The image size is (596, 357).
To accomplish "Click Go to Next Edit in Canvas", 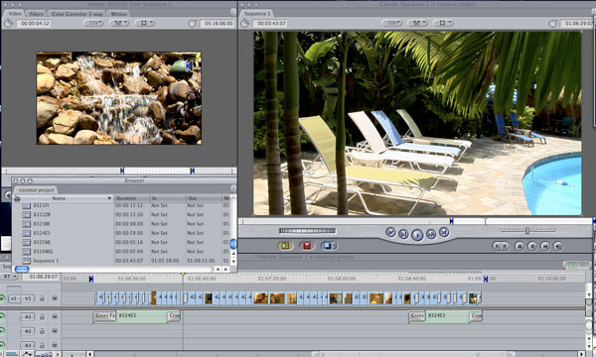I will tap(444, 232).
